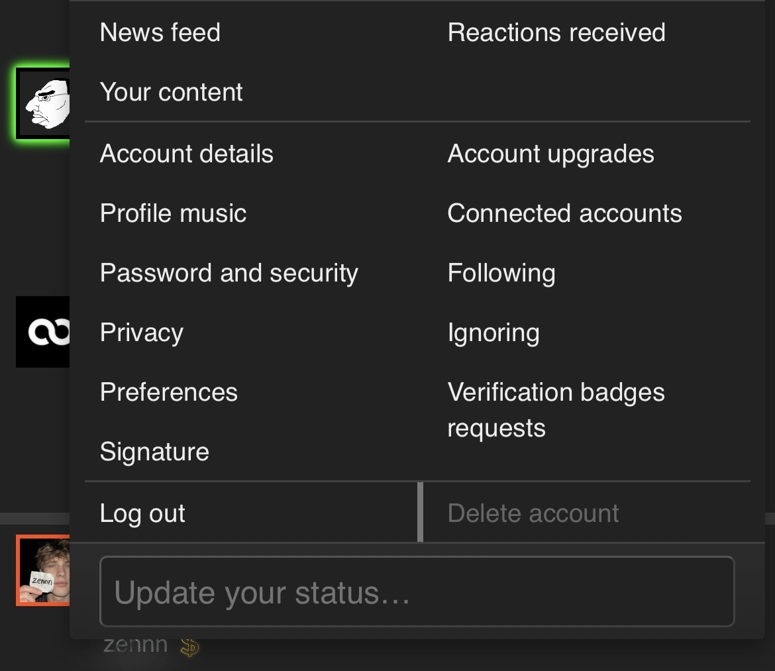Focus the Update your status field
The height and width of the screenshot is (671, 775).
[x=417, y=592]
